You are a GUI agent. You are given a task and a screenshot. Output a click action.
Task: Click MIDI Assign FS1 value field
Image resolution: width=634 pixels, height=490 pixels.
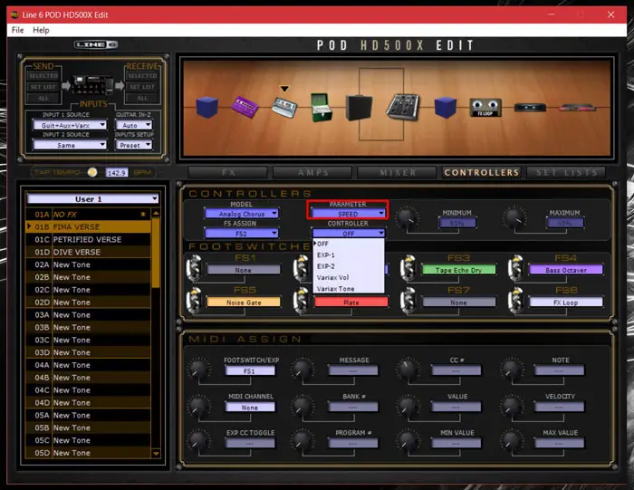click(250, 370)
